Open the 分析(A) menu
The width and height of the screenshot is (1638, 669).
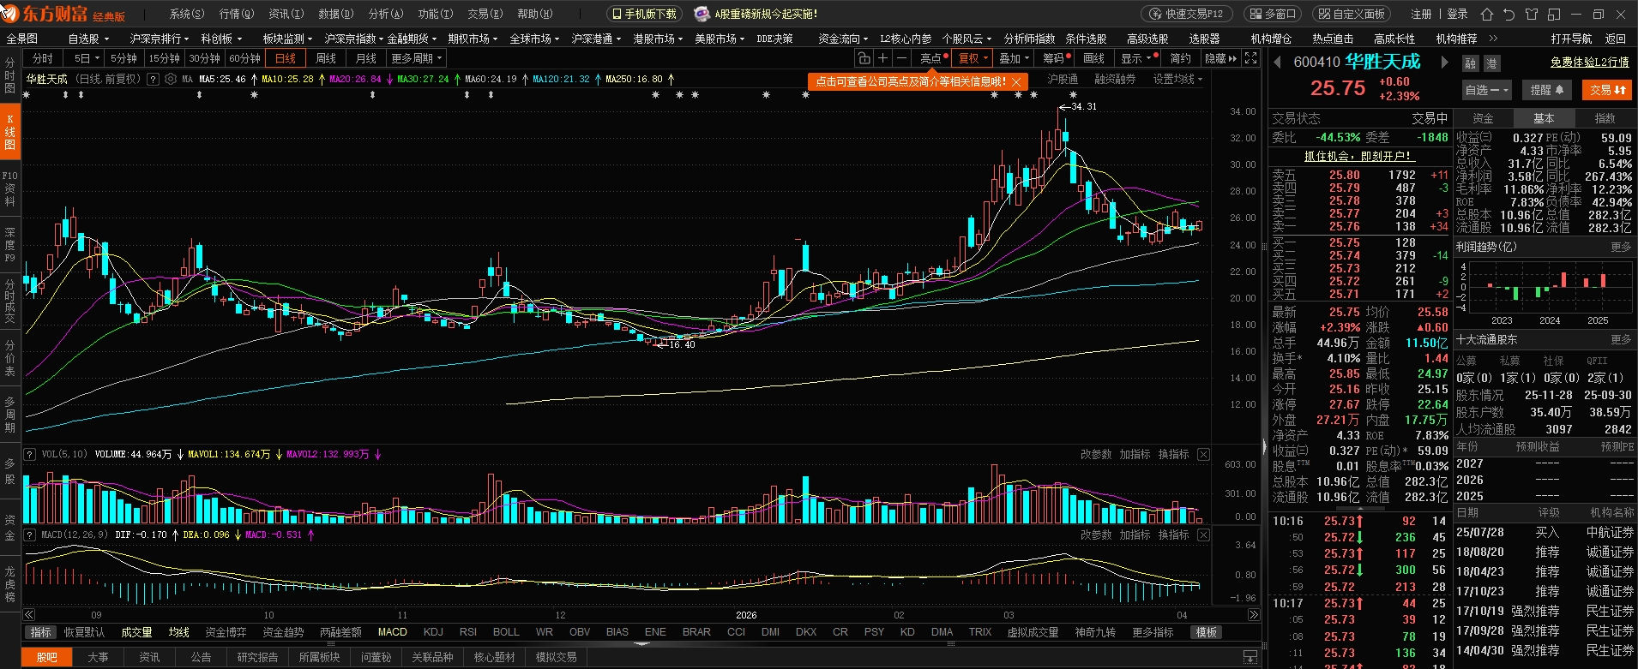pos(385,14)
